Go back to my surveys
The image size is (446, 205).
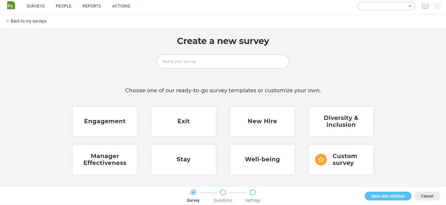pos(29,21)
